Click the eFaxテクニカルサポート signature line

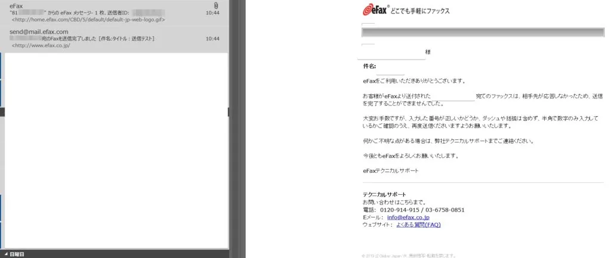point(391,170)
